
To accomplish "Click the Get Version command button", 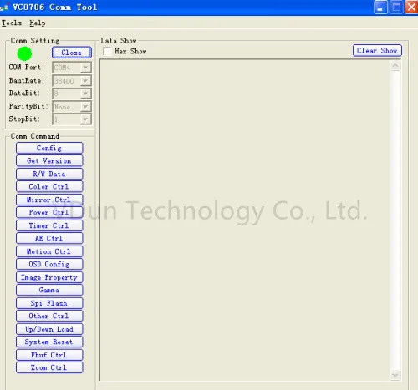I will pos(49,161).
